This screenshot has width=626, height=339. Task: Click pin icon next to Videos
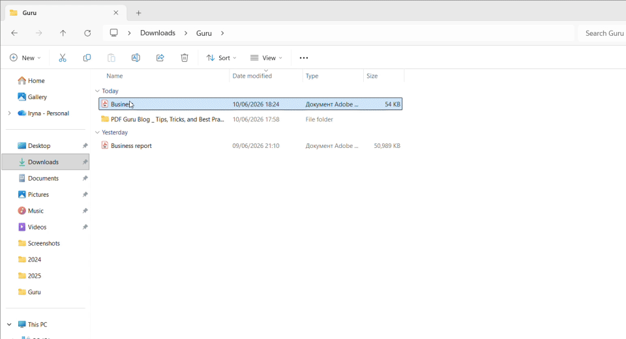85,227
